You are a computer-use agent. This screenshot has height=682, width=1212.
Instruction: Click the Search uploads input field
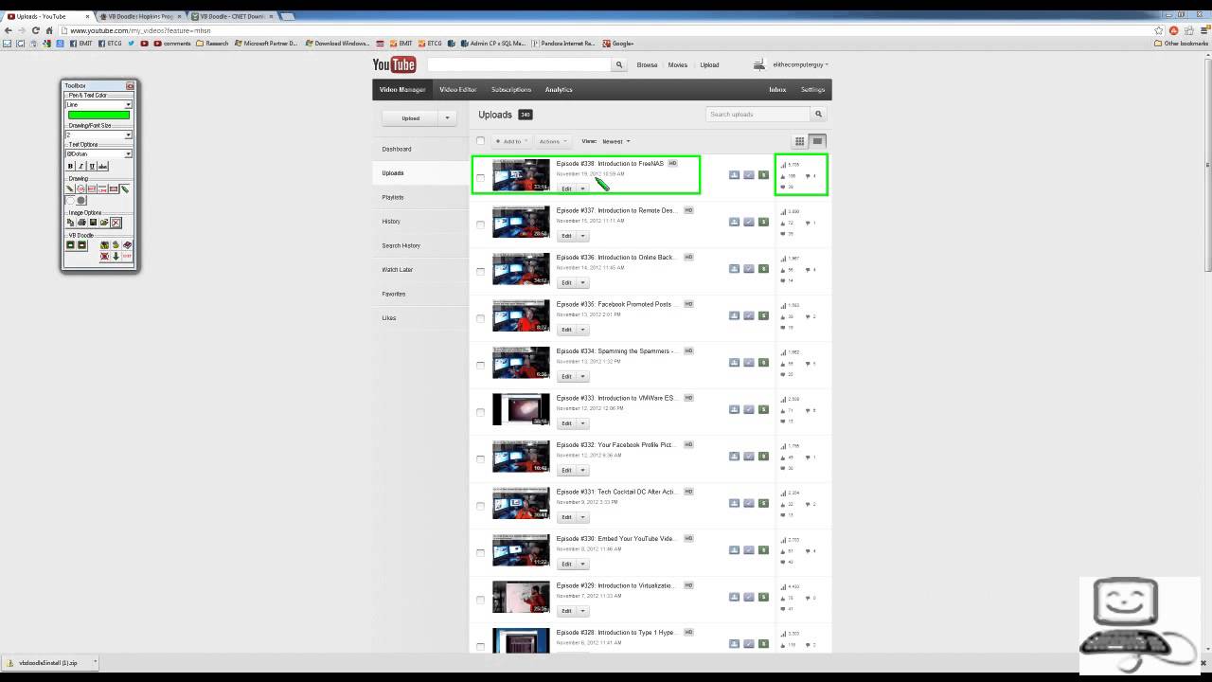758,114
